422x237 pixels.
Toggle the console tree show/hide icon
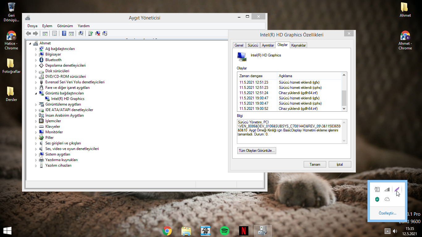(45, 33)
